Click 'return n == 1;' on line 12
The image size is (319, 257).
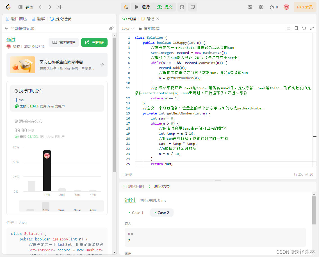165,98
